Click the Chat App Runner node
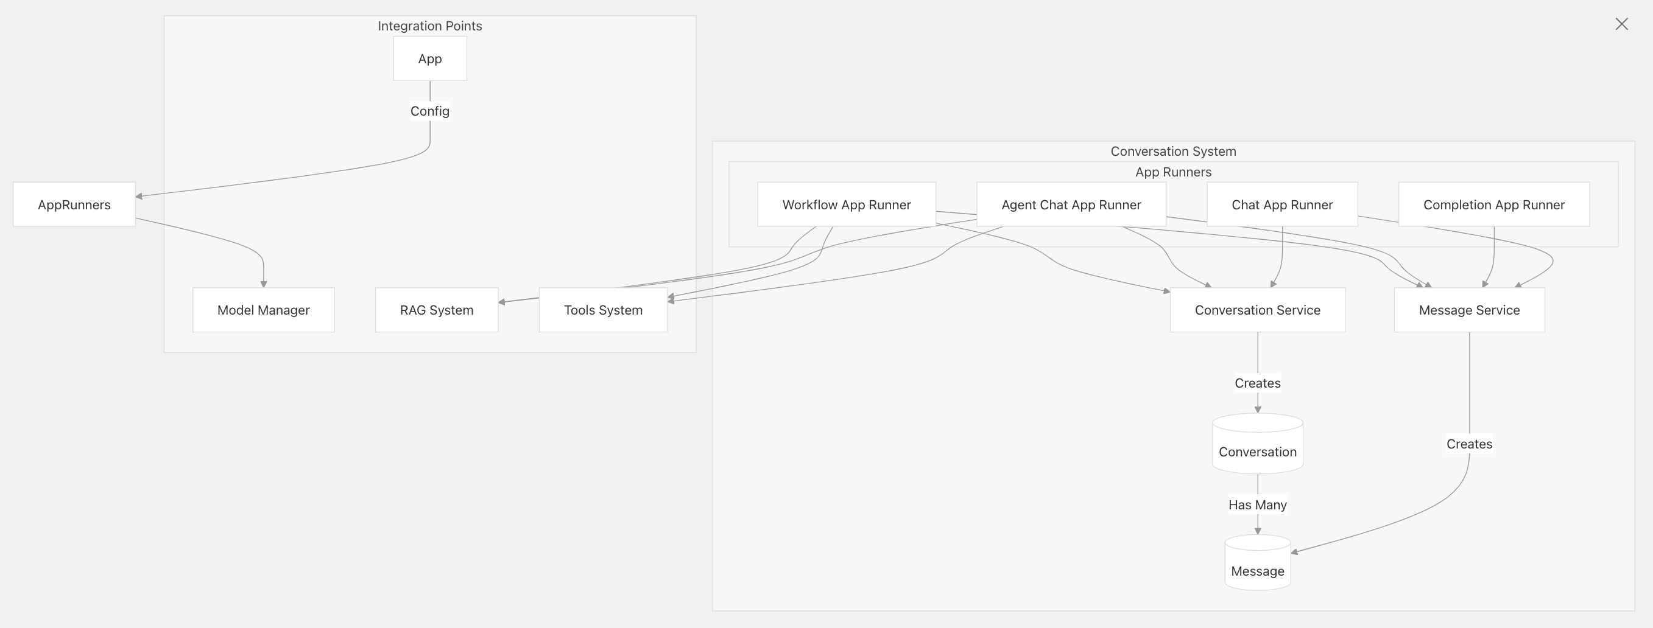The height and width of the screenshot is (628, 1653). [1282, 204]
